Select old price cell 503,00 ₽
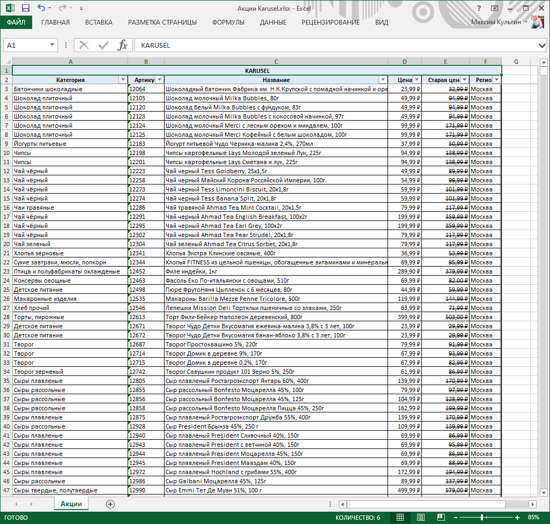 coord(445,318)
